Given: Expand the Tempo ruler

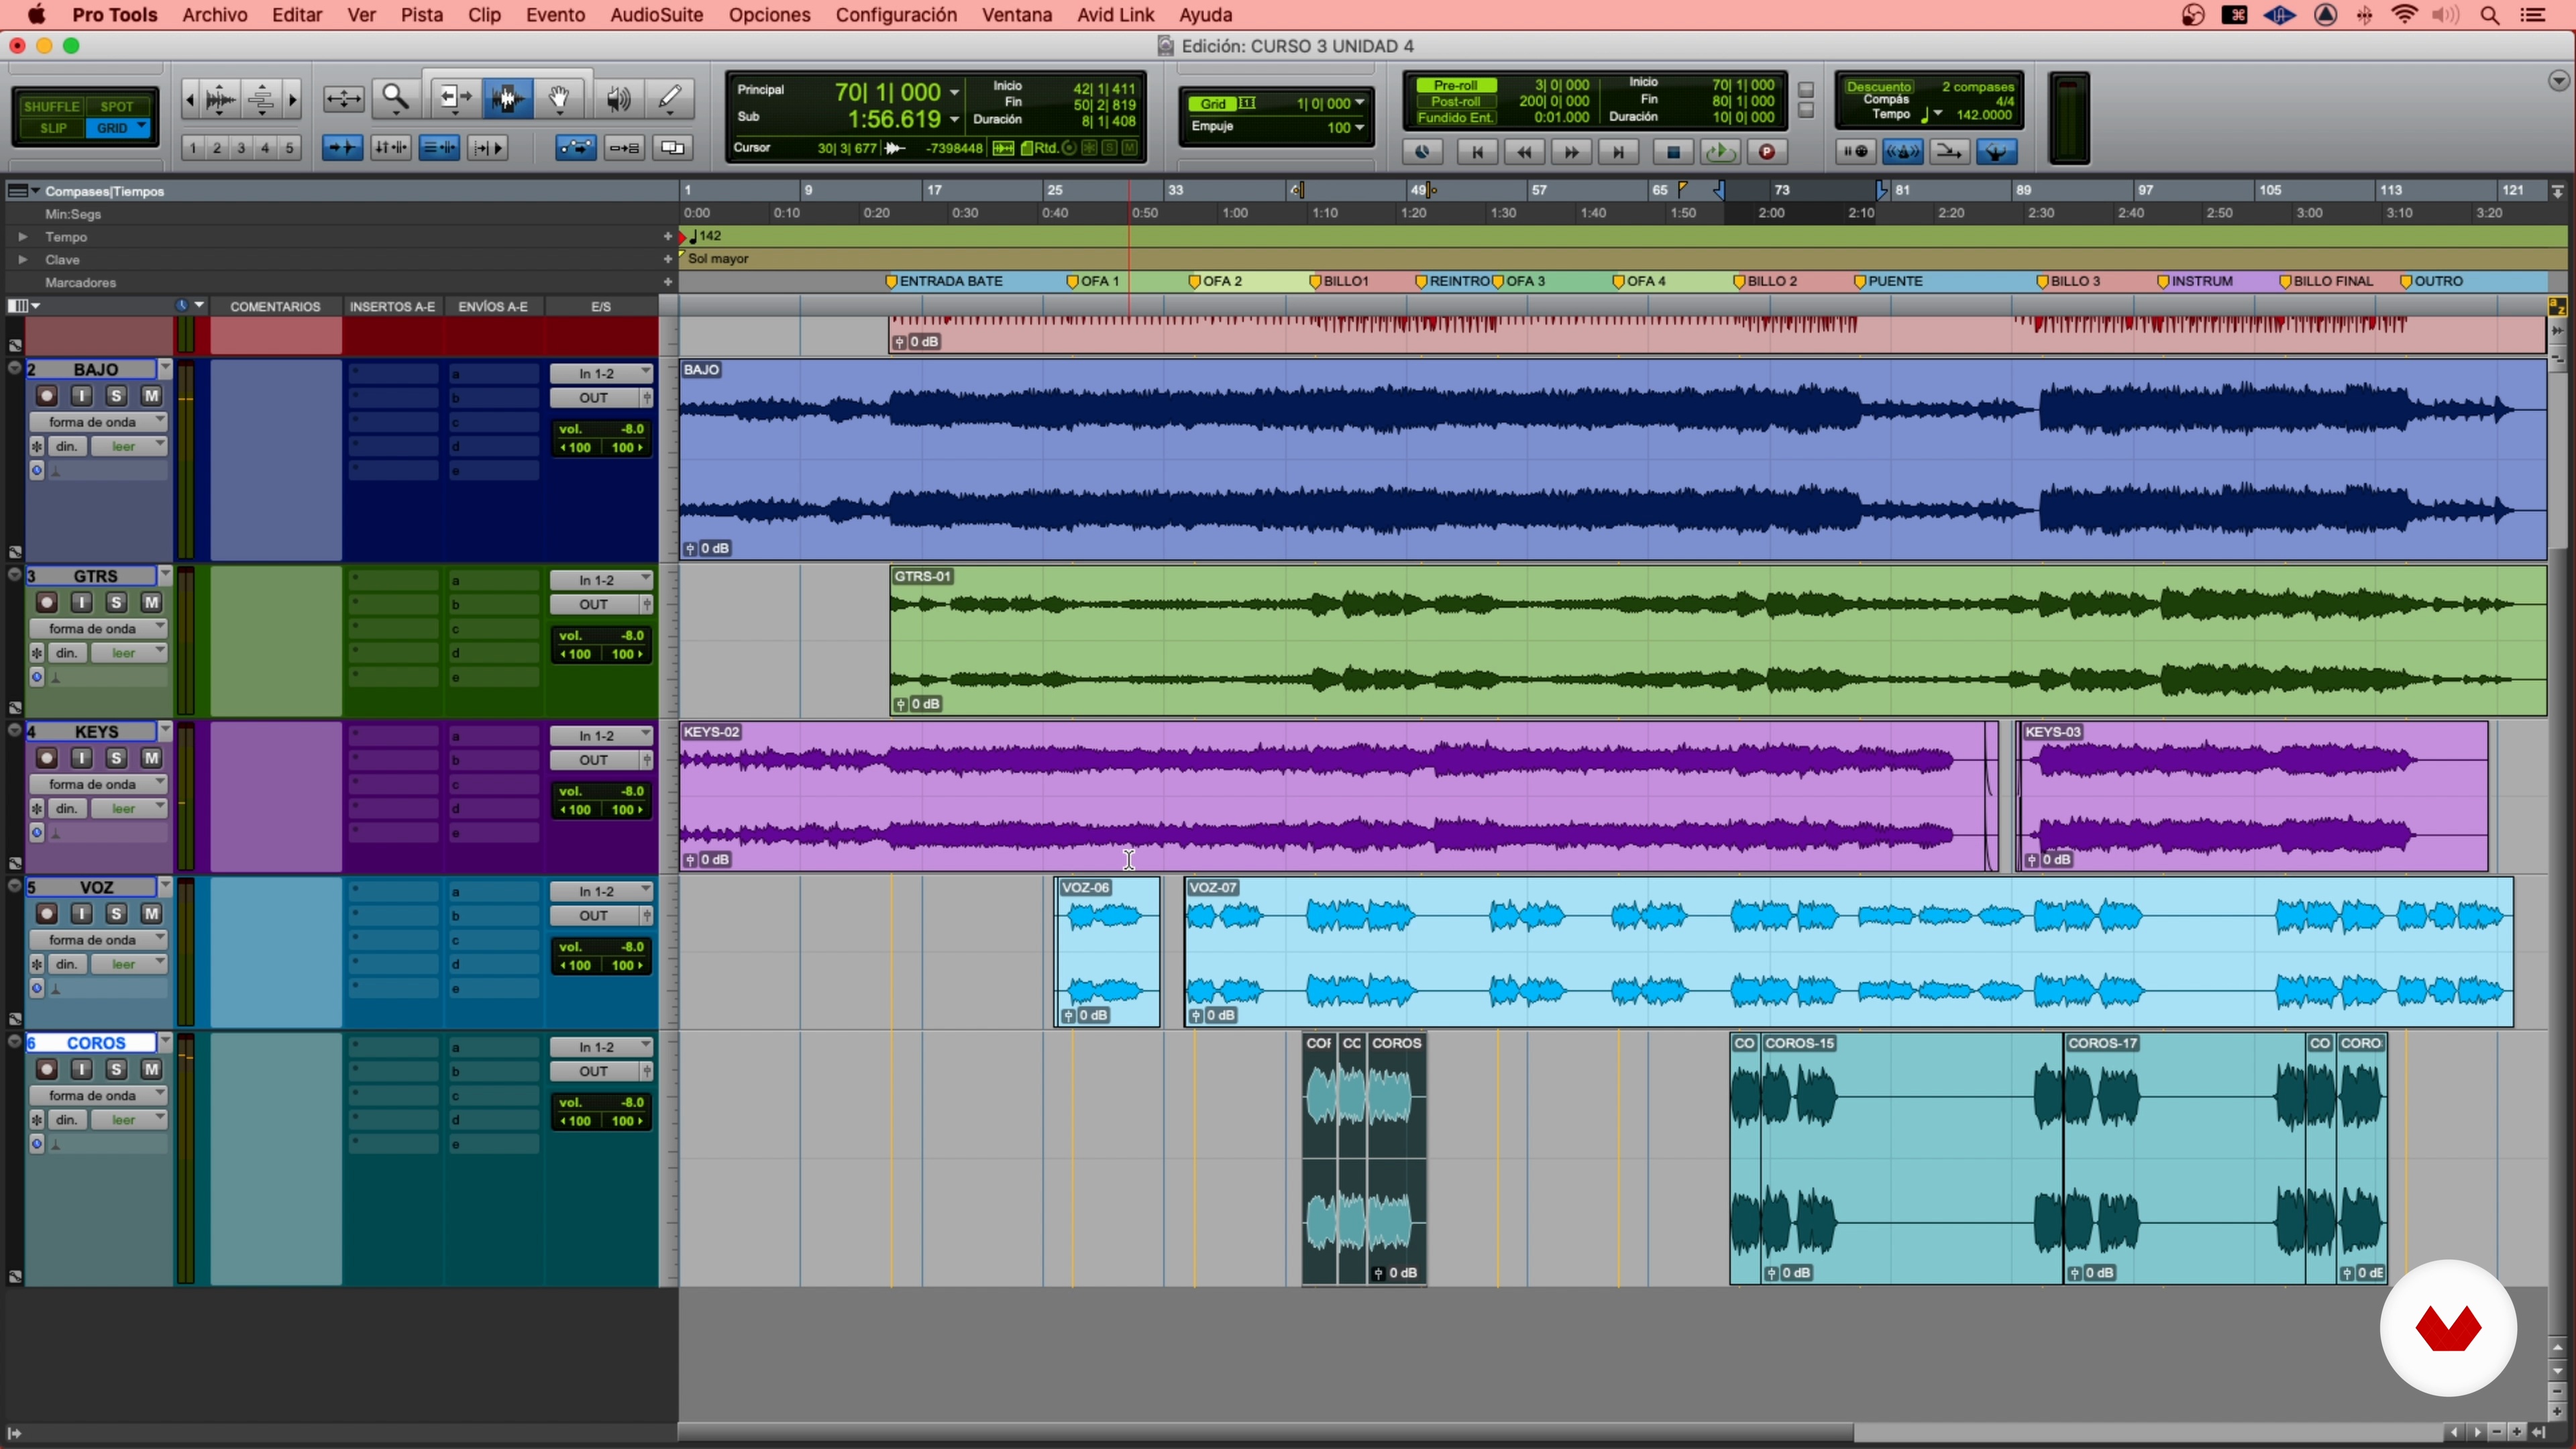Looking at the screenshot, I should tap(22, 237).
